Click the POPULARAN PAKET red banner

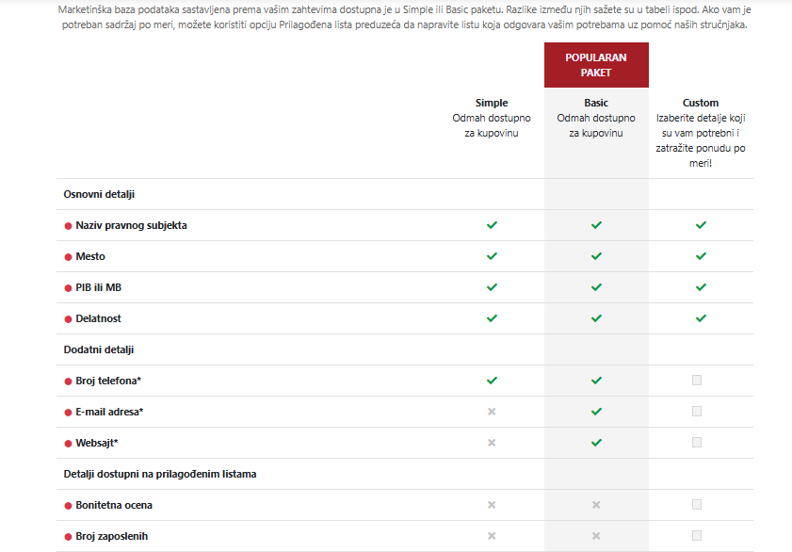[596, 65]
